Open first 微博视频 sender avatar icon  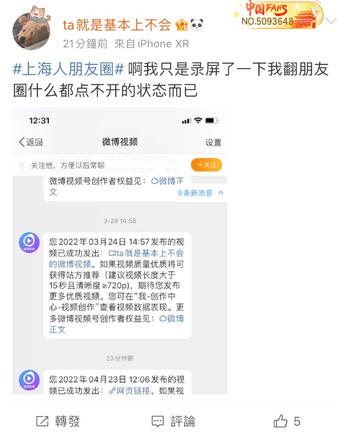[29, 242]
